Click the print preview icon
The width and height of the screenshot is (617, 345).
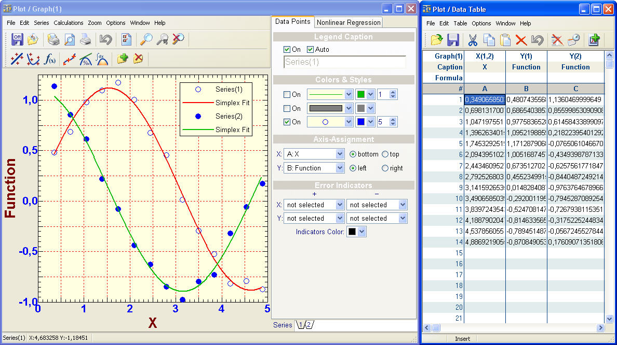click(x=69, y=39)
